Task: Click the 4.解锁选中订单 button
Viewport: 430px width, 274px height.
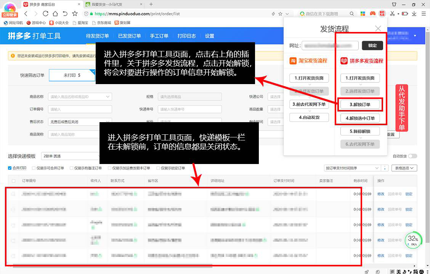Action: click(x=360, y=118)
